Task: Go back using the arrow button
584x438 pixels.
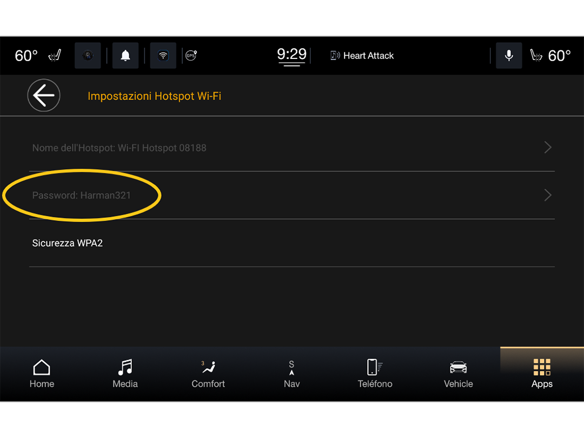Action: tap(44, 95)
